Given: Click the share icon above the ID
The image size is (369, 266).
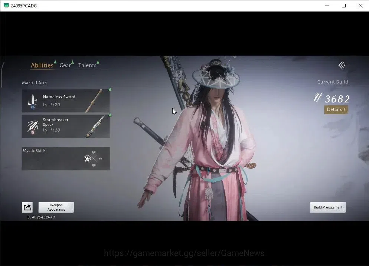Looking at the screenshot, I should point(27,207).
